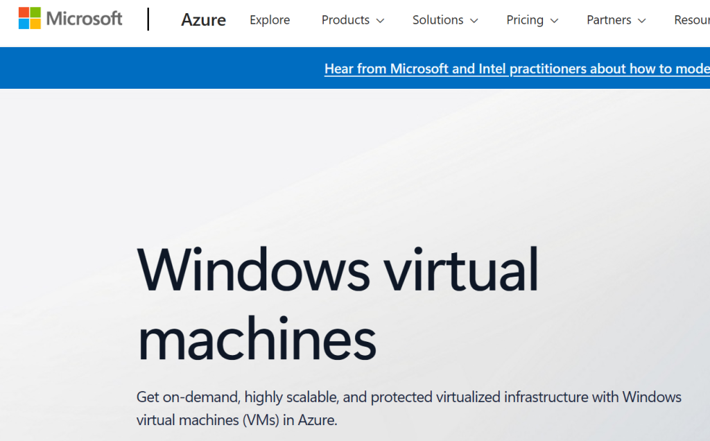Screen dimensions: 710x441
Task: Open the partially visible Resources menu
Action: point(692,20)
